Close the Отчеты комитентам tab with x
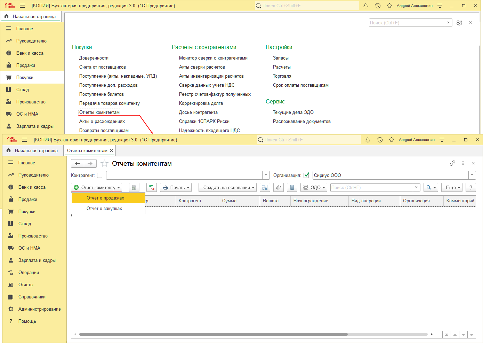 (111, 151)
